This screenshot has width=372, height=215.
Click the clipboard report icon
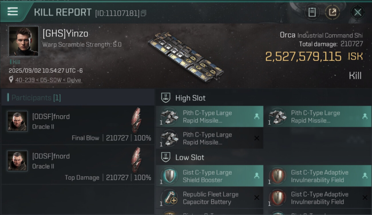click(x=312, y=12)
